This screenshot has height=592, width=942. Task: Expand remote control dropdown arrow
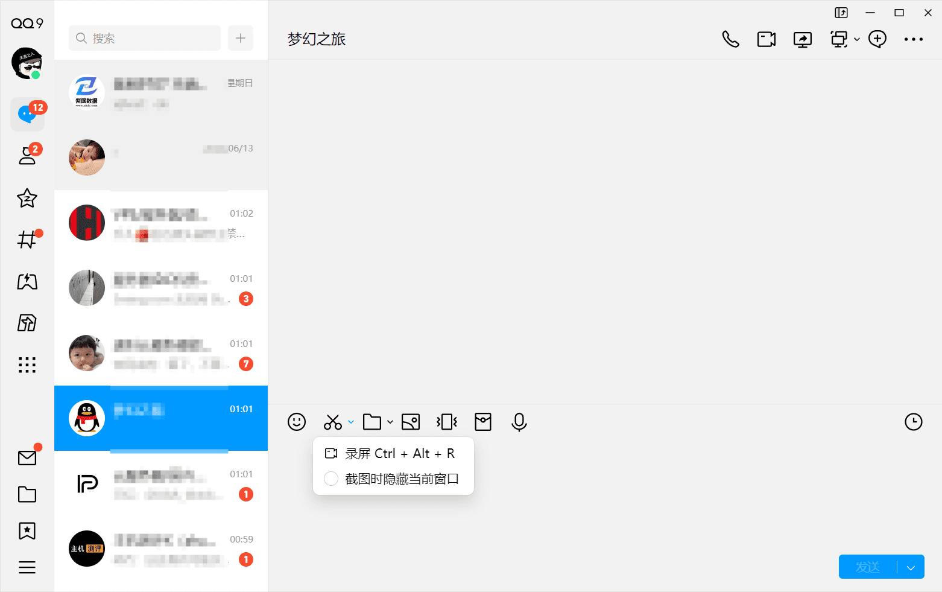pos(857,40)
